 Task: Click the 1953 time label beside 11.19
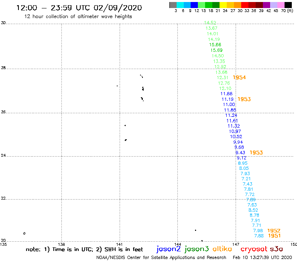pos(244,99)
